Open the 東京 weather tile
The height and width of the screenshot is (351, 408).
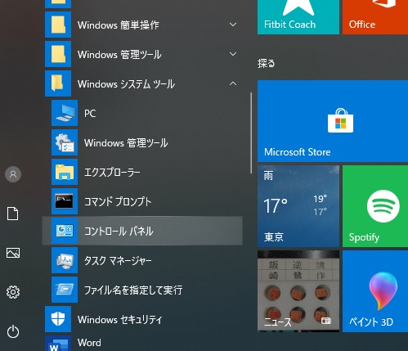298,206
